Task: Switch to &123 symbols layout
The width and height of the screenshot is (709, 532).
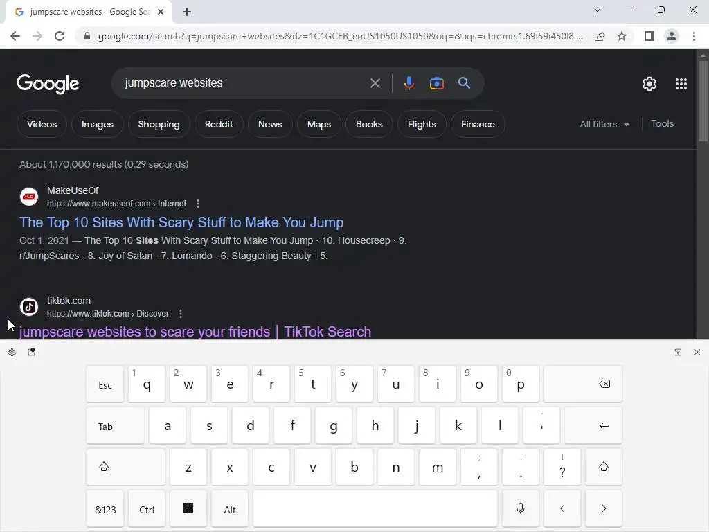Action: click(x=105, y=509)
